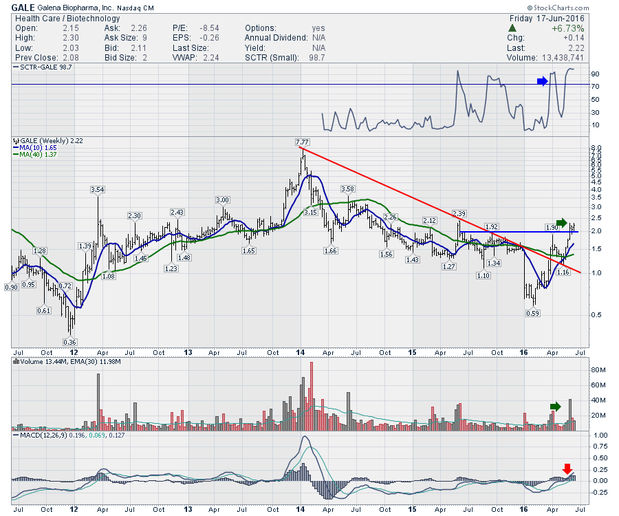Screen dimensions: 619x516
Task: Click Health Care / Biotechnology sector label
Action: 67,19
